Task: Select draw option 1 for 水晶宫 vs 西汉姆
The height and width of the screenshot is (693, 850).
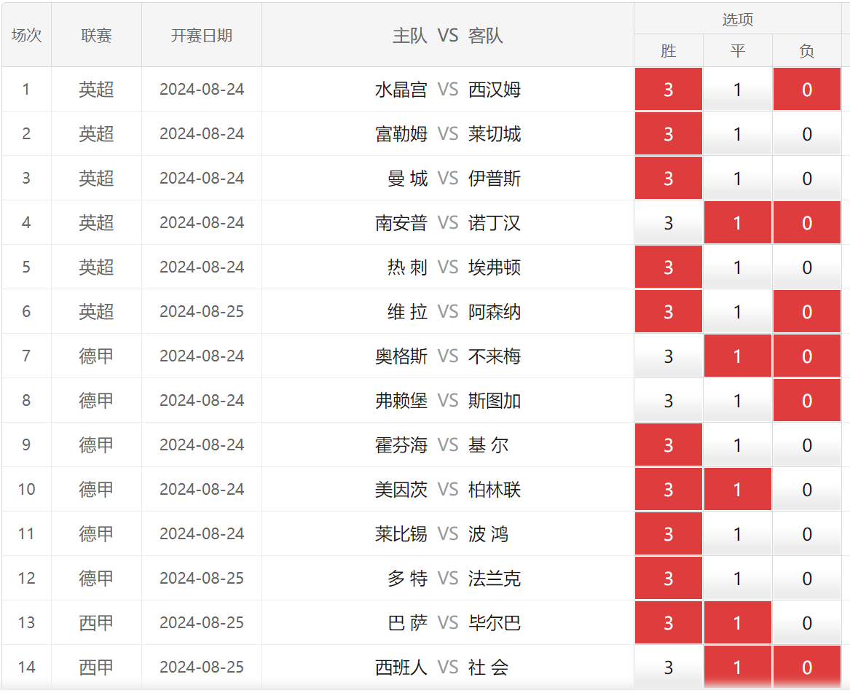Action: point(737,89)
